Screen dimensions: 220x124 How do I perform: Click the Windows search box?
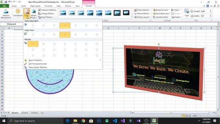pyautogui.click(x=35, y=121)
